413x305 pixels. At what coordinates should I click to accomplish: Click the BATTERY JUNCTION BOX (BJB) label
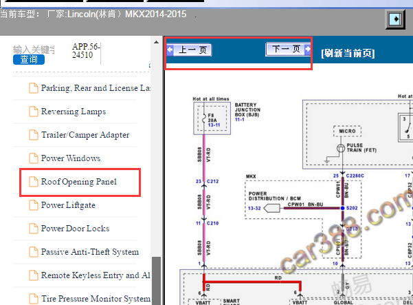[247, 109]
